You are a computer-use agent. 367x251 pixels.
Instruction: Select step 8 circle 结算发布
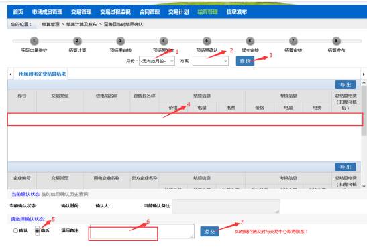[x=336, y=41]
